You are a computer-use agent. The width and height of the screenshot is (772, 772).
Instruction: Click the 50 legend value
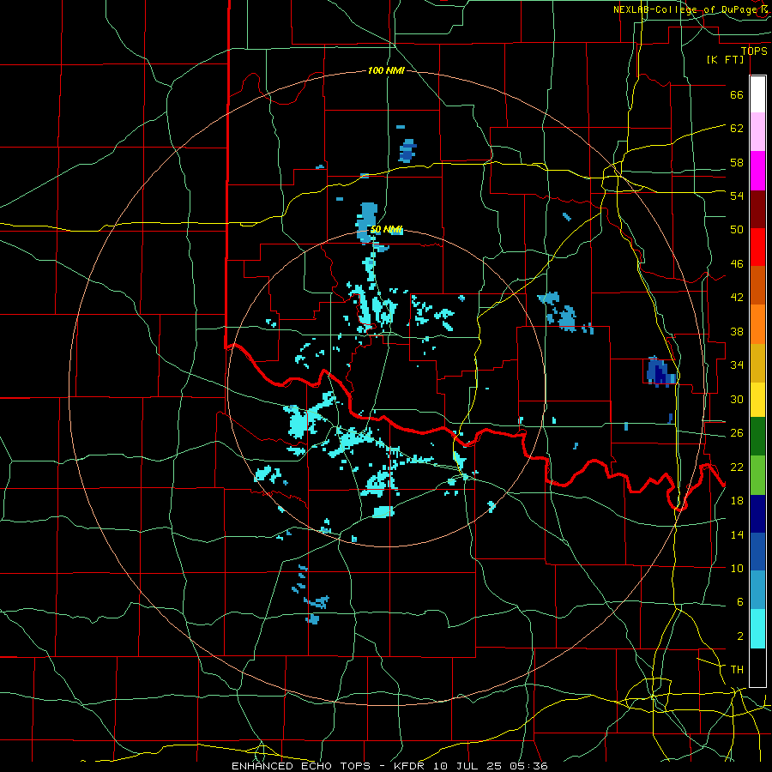tap(737, 229)
